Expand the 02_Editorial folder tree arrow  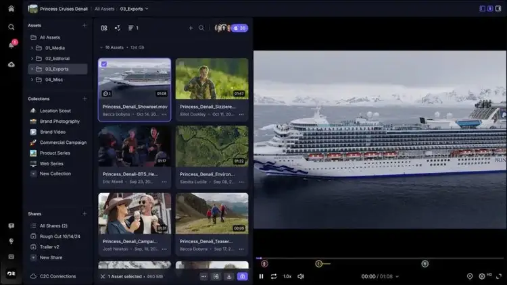32,59
